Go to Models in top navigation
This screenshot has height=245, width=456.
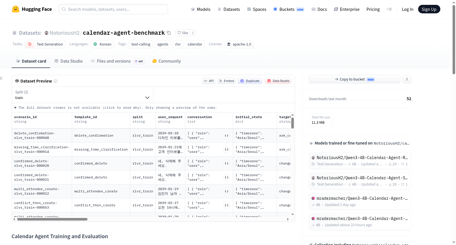[200, 9]
